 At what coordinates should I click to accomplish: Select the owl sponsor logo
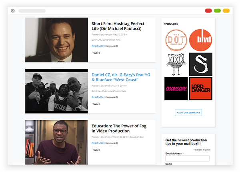[x=176, y=65]
